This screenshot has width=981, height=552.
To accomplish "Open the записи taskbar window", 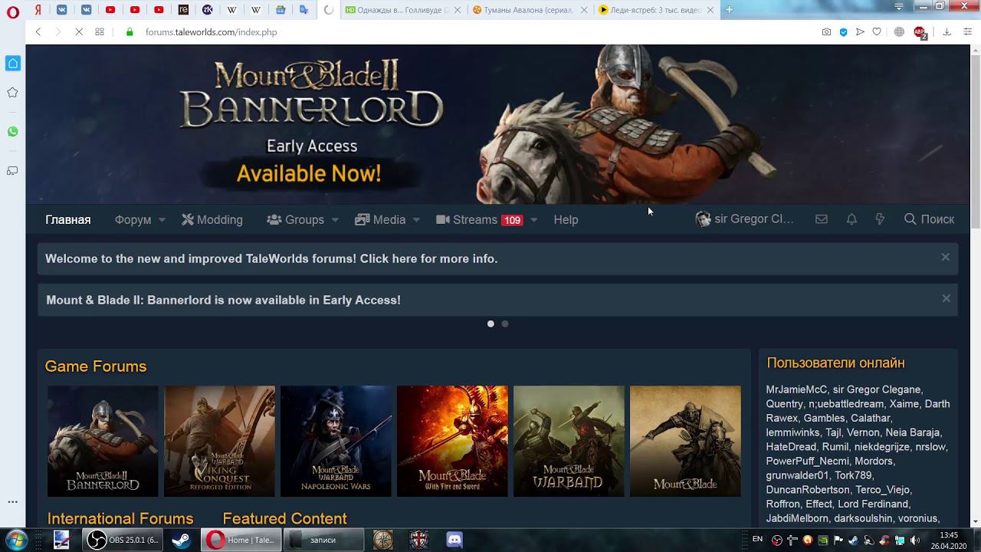I will pyautogui.click(x=323, y=540).
